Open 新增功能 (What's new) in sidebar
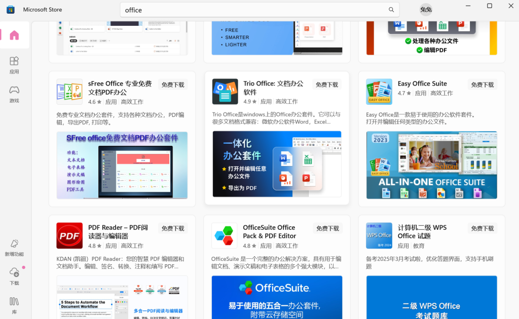This screenshot has height=319, width=519. pos(14,248)
